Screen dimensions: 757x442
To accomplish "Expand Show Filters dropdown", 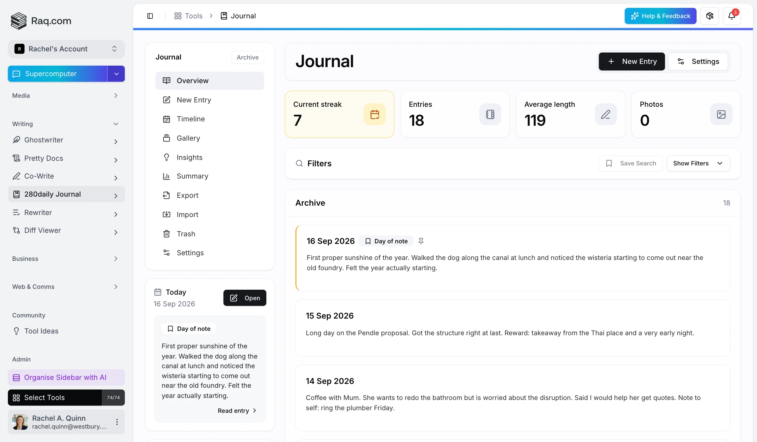I will pos(698,164).
